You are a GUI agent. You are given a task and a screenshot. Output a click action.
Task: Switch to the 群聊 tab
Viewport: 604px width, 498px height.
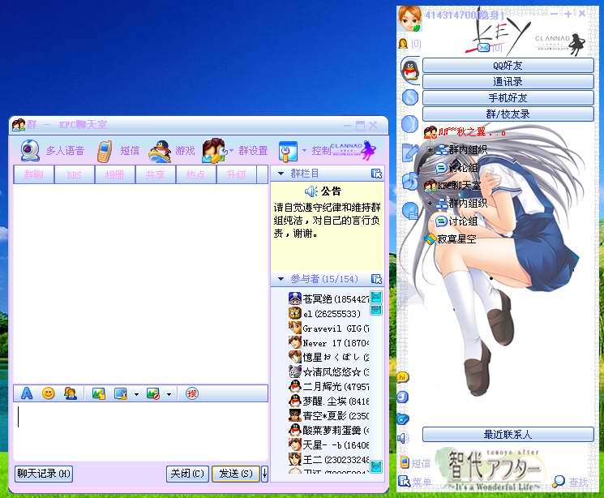point(33,174)
